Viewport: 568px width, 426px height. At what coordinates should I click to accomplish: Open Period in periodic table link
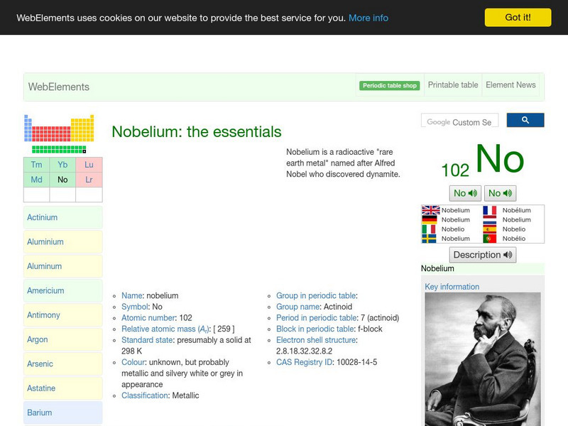[x=316, y=317]
